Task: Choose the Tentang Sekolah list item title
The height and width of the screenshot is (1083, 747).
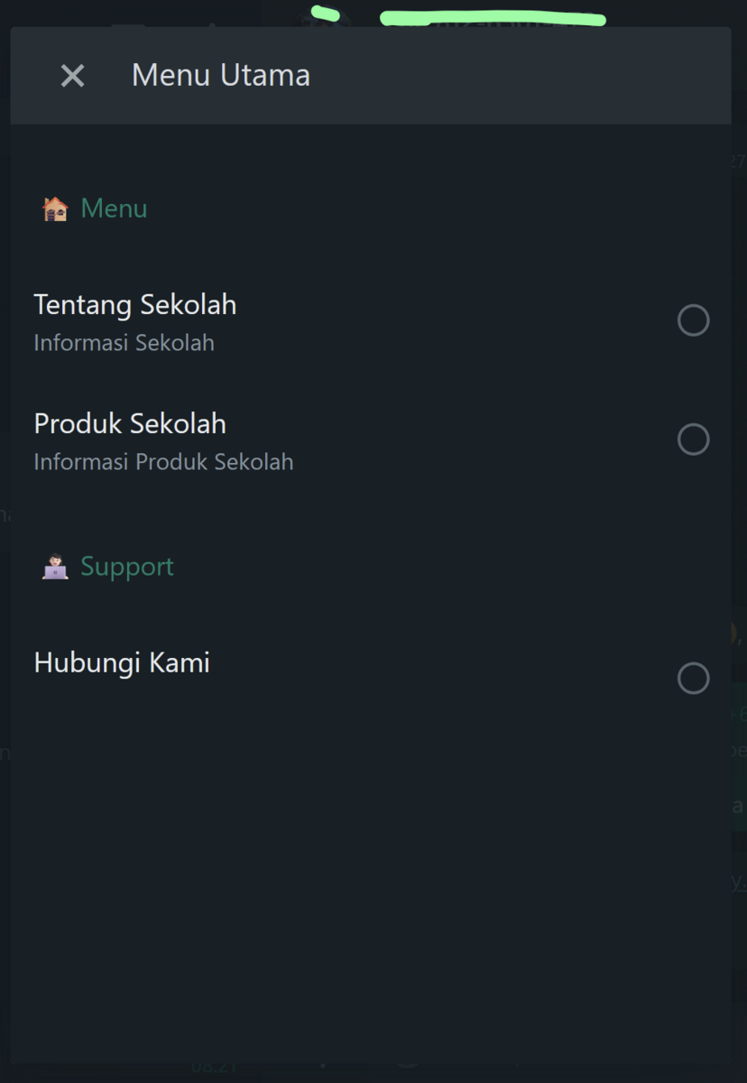Action: (135, 305)
